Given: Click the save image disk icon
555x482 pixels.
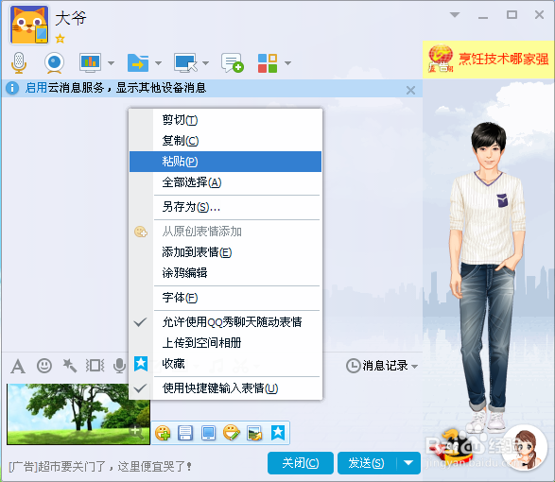Looking at the screenshot, I should pyautogui.click(x=185, y=433).
